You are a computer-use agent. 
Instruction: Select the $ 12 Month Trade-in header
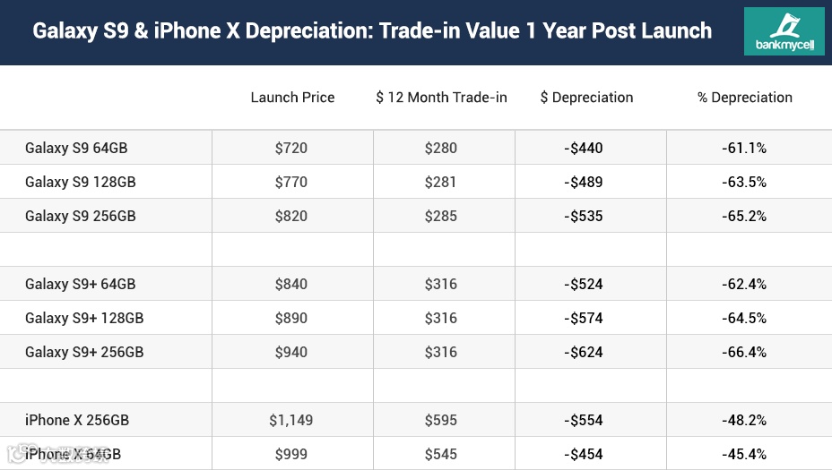(x=441, y=98)
